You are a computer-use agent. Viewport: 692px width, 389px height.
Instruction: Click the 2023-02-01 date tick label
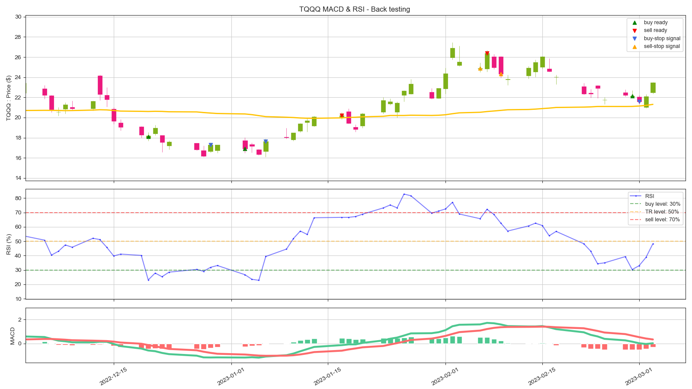click(445, 376)
